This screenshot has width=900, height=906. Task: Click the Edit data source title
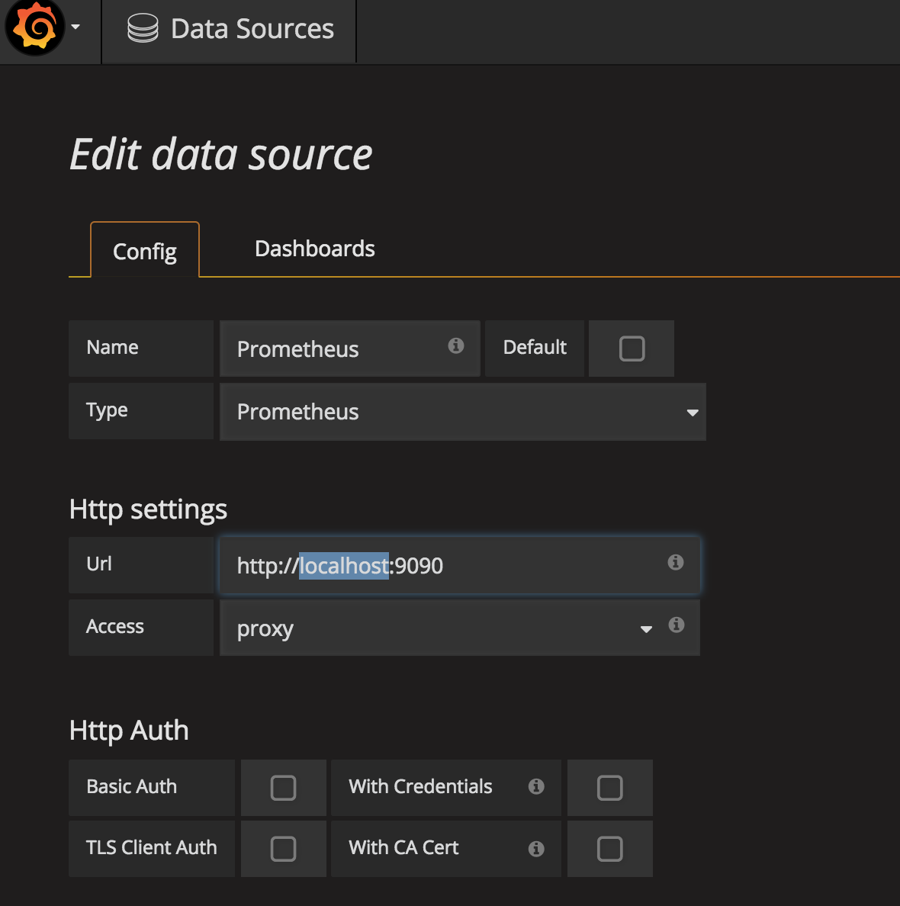click(x=221, y=154)
